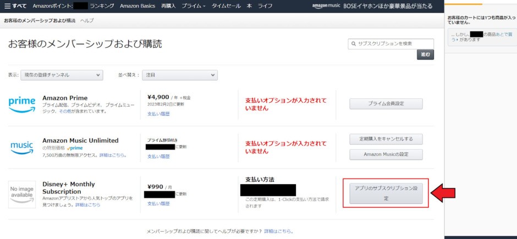Viewport: 517px width, 239px height.
Task: Click 詳細はこちら link in bottom help text
Action: click(x=279, y=231)
